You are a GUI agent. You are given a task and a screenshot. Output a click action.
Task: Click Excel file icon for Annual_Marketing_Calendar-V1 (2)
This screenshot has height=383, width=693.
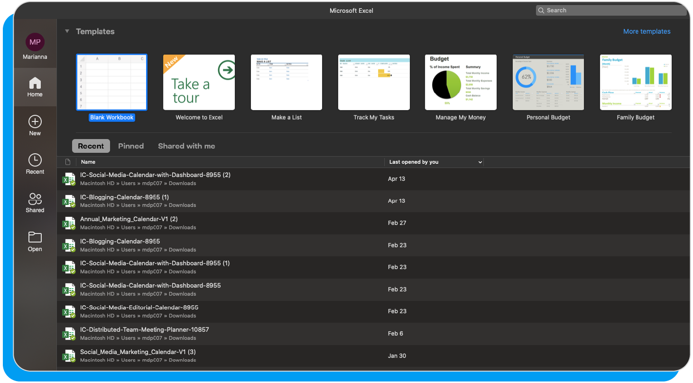click(69, 223)
